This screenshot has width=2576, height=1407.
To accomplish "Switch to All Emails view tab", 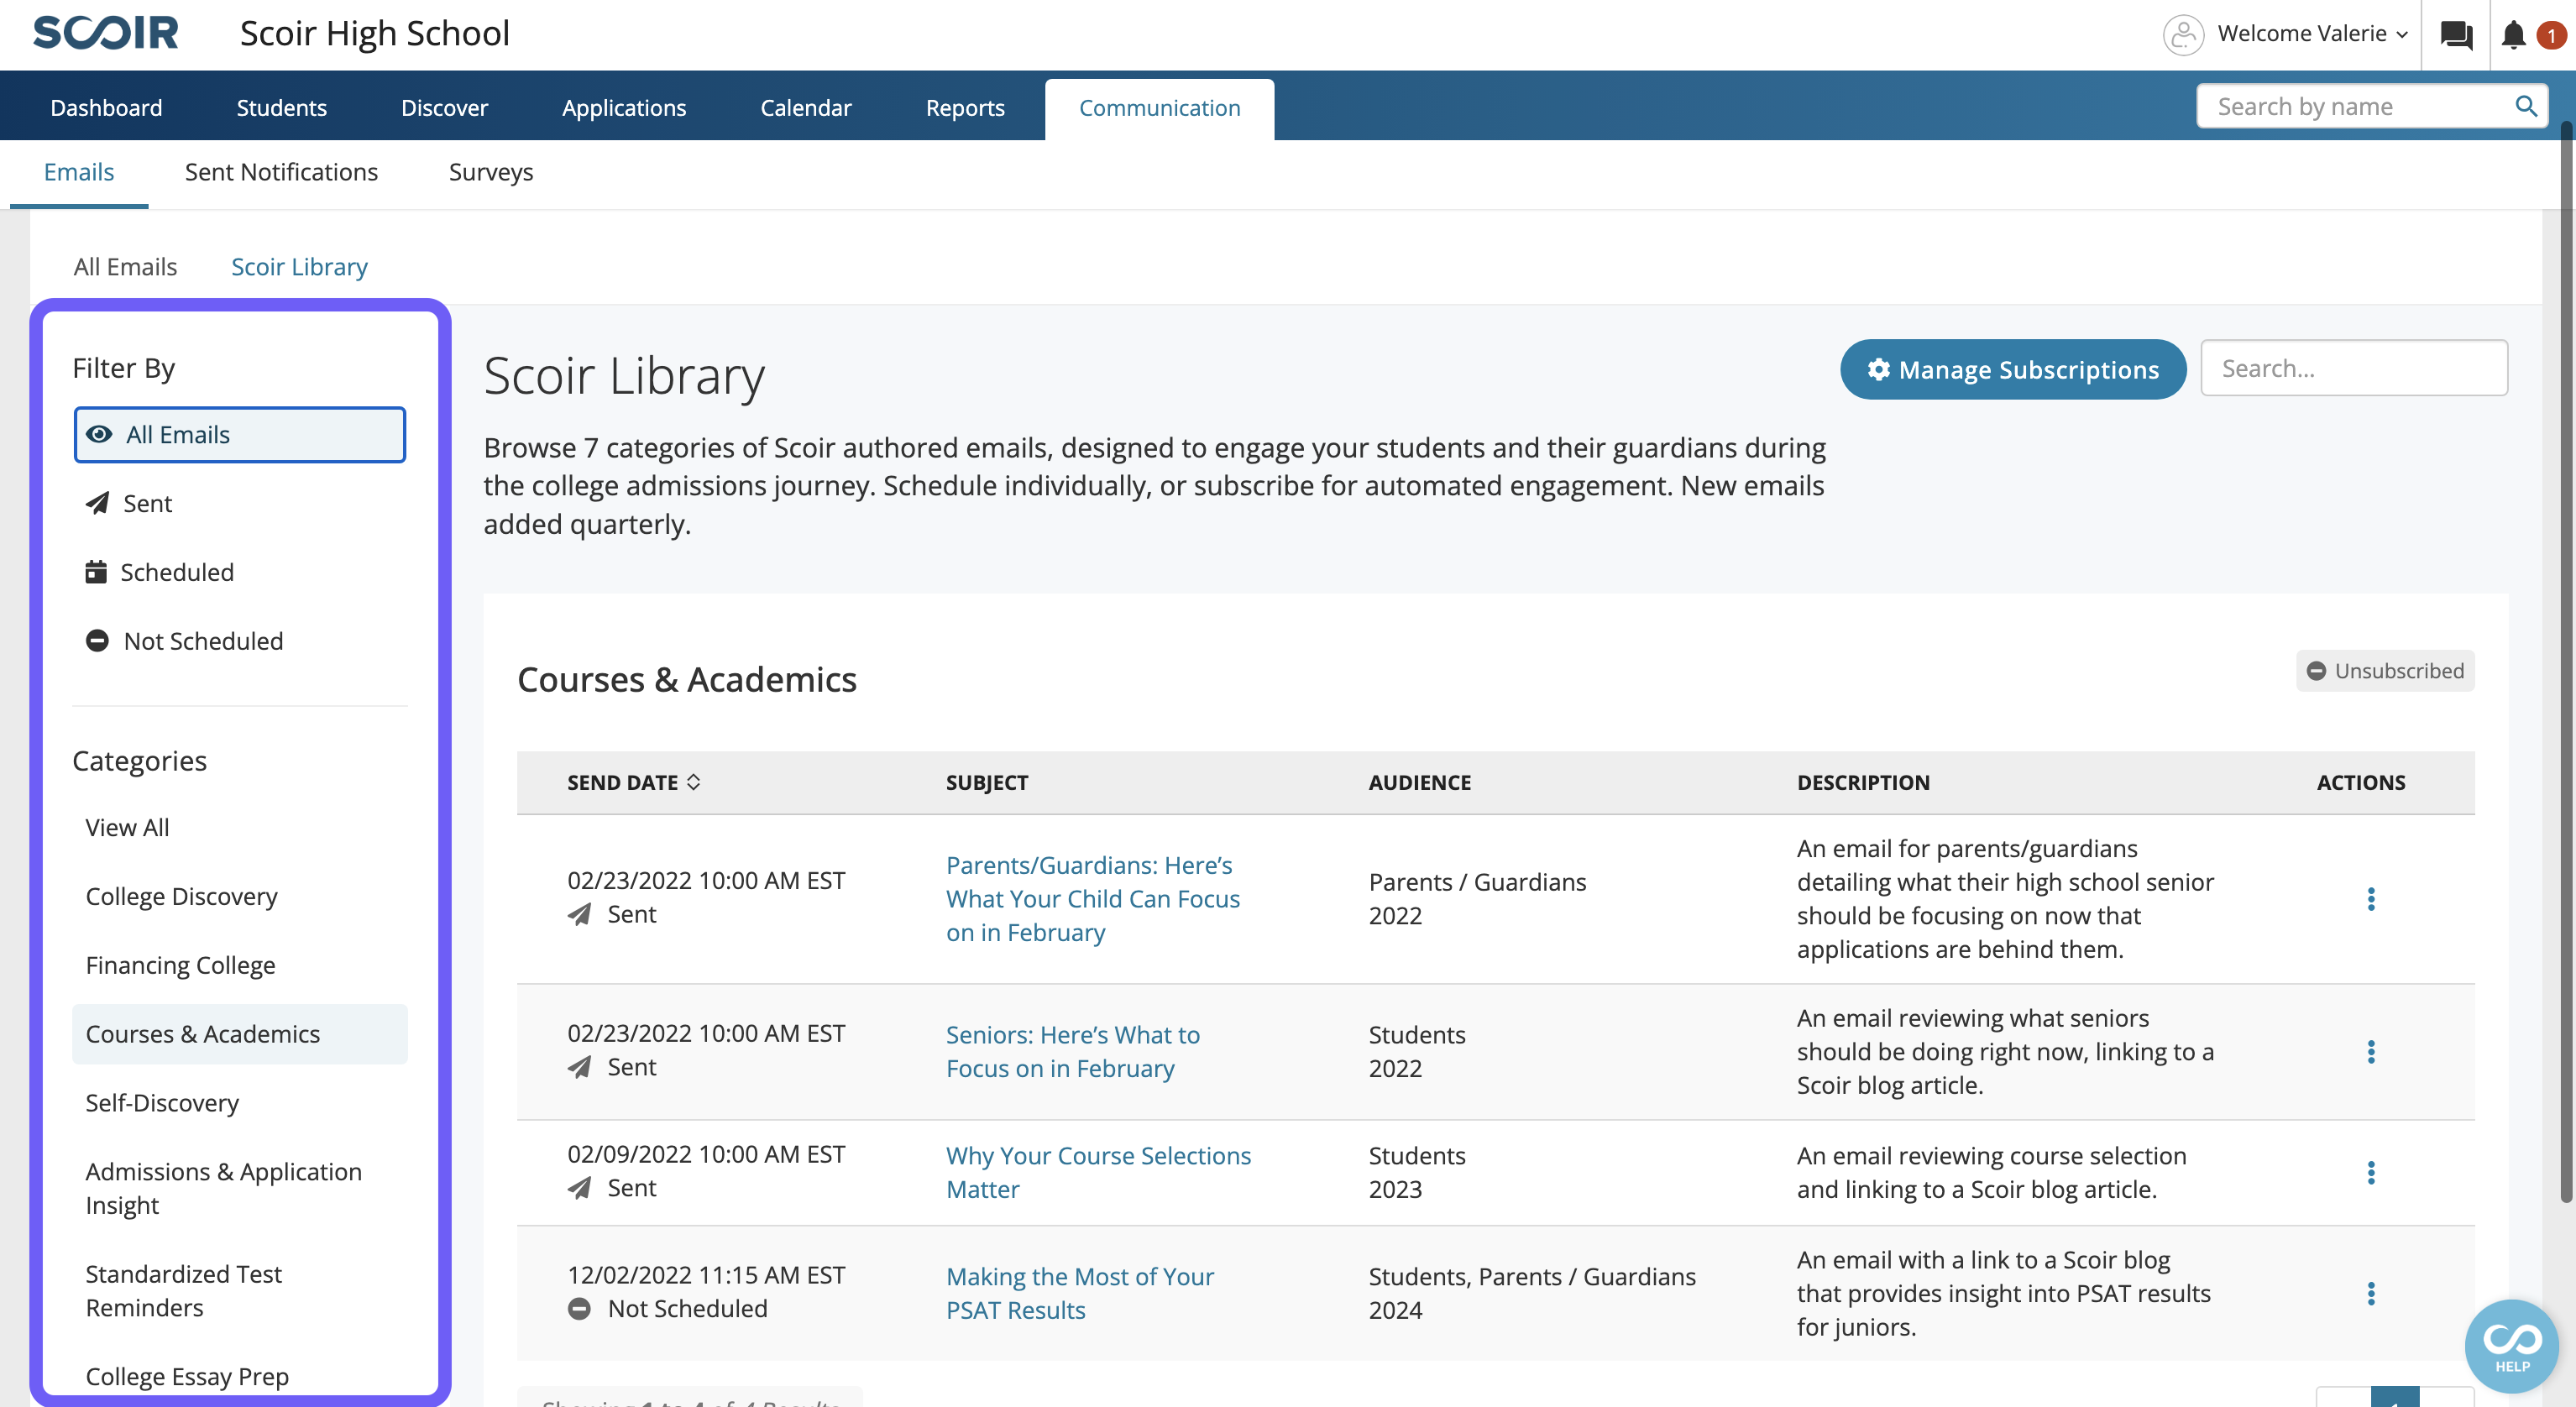I will click(x=125, y=267).
